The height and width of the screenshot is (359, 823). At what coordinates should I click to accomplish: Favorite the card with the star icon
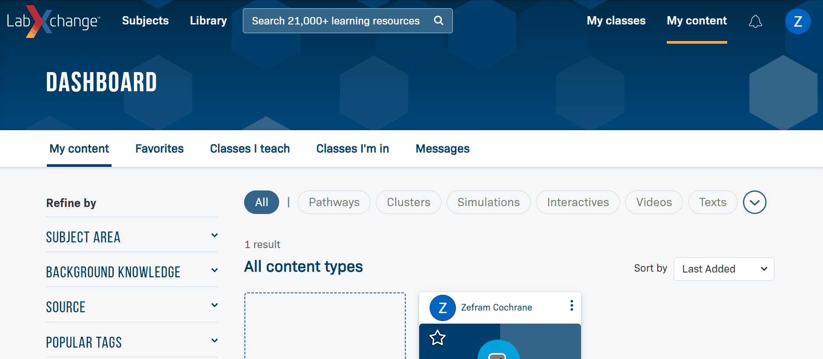click(438, 338)
